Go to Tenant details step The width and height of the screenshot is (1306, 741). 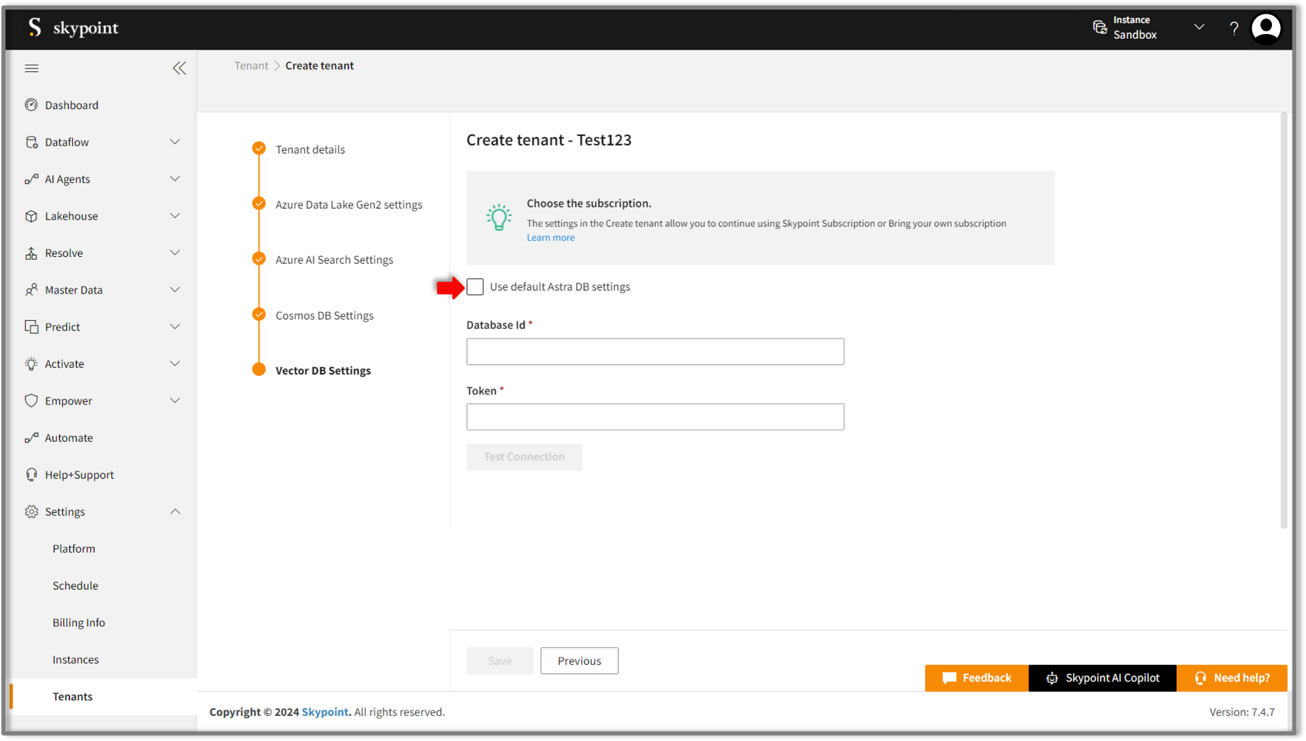tap(309, 150)
